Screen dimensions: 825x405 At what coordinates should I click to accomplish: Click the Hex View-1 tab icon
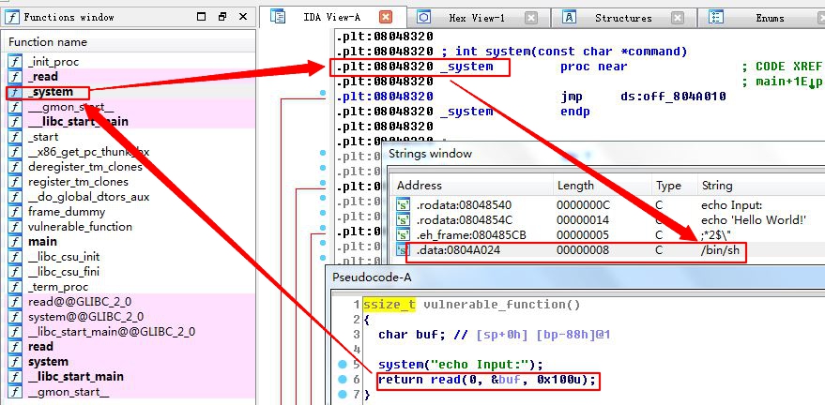tap(424, 17)
